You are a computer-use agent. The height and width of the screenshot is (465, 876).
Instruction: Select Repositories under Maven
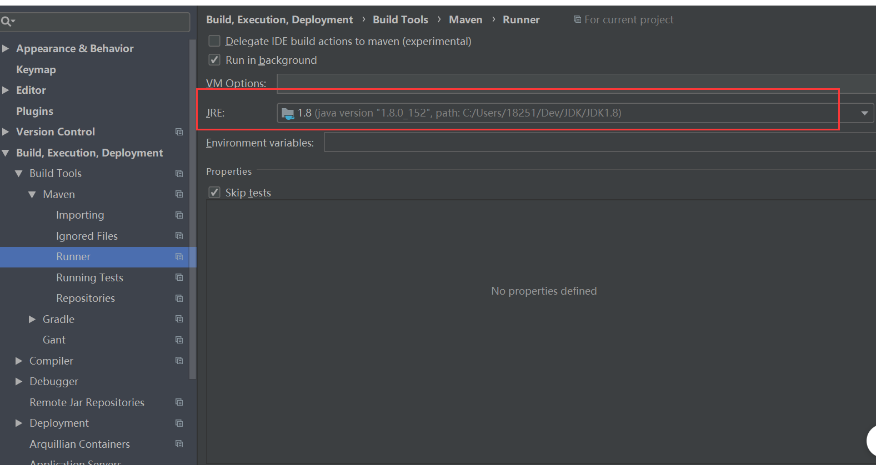(86, 299)
